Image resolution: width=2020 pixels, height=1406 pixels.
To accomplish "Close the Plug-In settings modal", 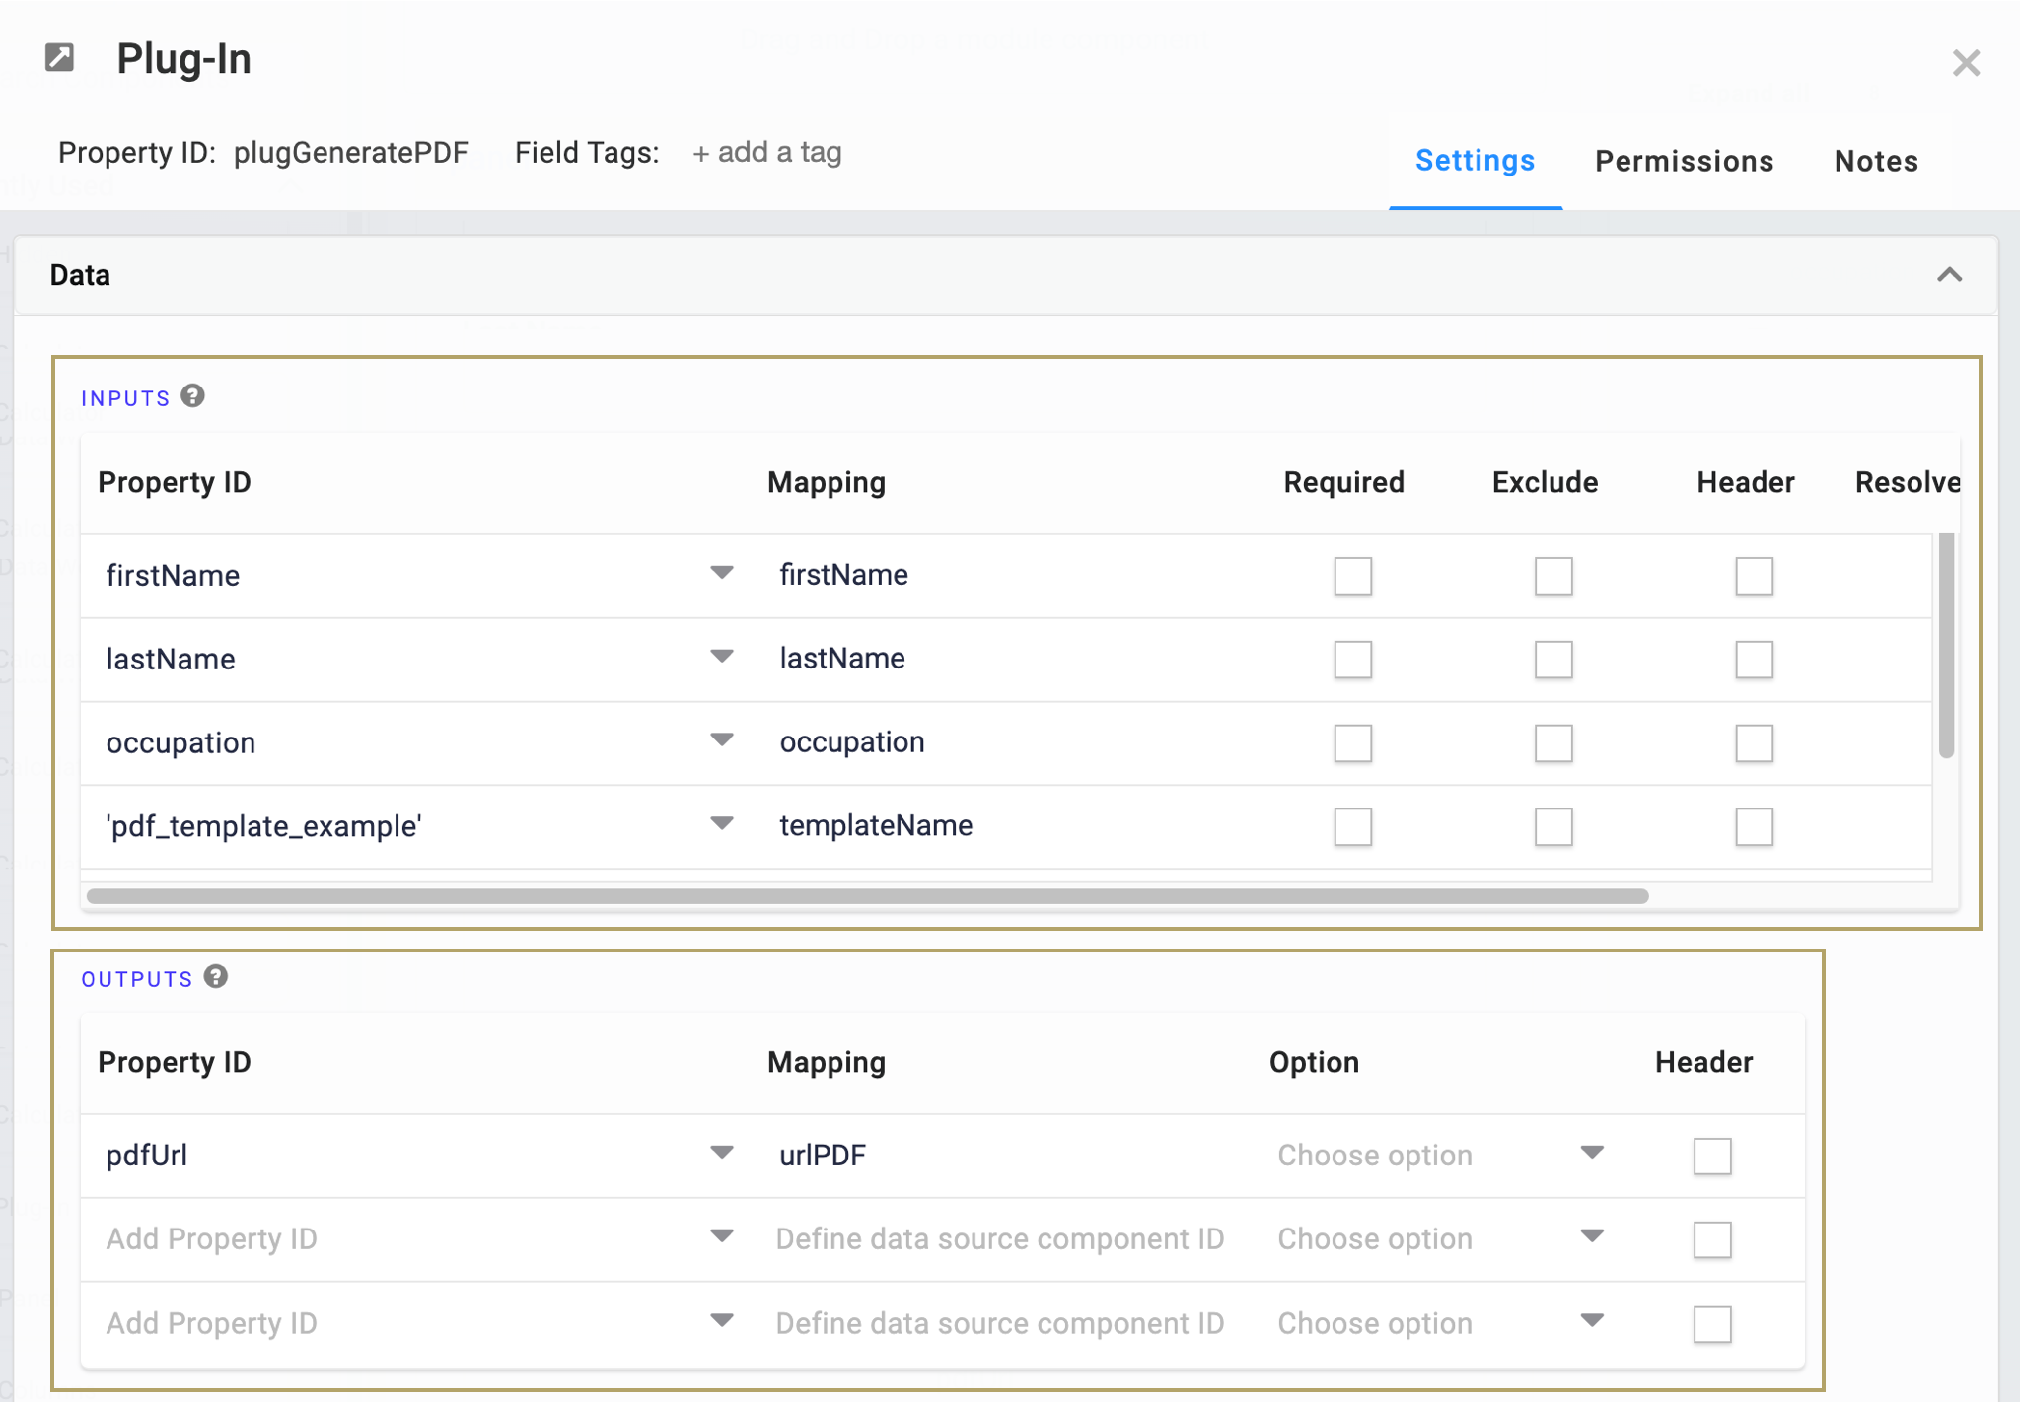I will point(1966,63).
